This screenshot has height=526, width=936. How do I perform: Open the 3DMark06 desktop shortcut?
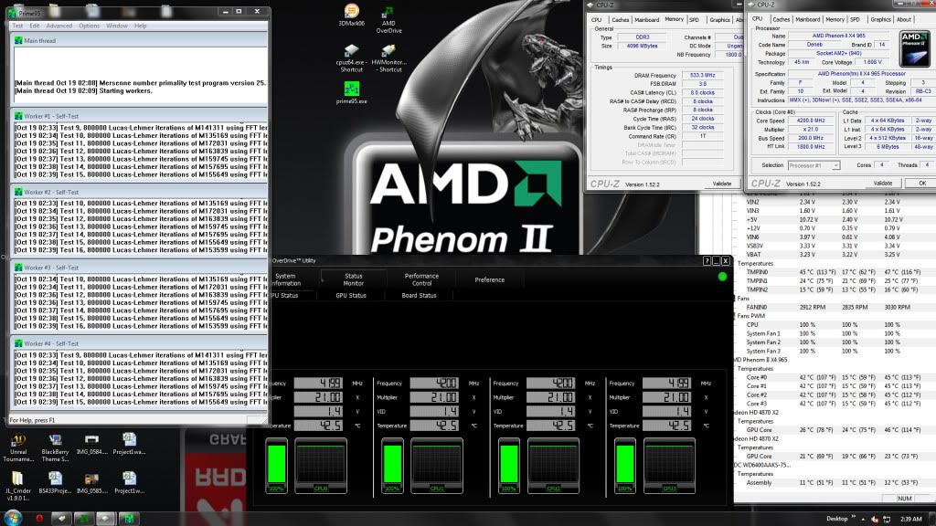tap(351, 13)
